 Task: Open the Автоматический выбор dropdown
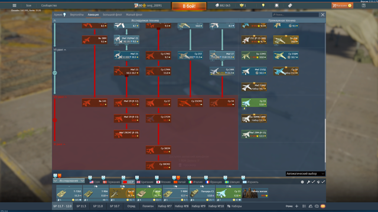click(305, 174)
